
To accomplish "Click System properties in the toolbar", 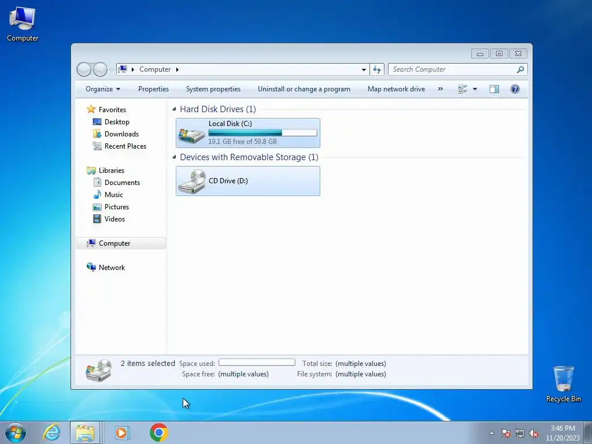I will click(213, 89).
